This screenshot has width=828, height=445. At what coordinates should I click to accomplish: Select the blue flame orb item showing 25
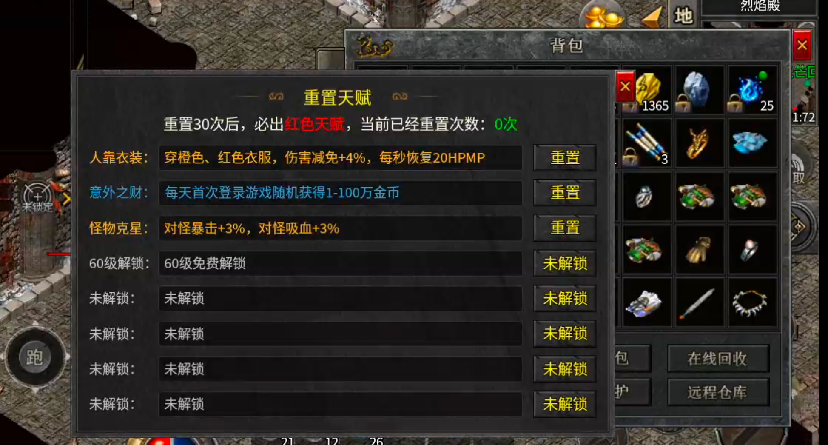pyautogui.click(x=752, y=90)
